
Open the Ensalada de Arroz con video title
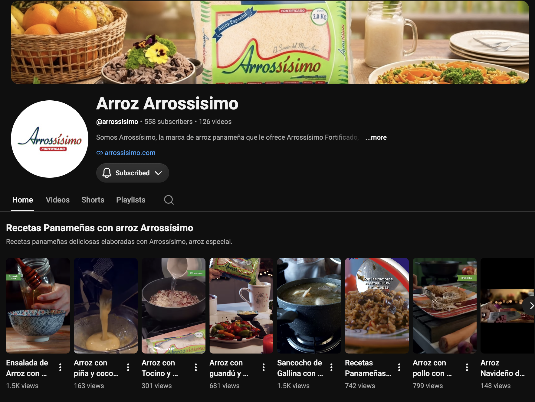tap(27, 368)
